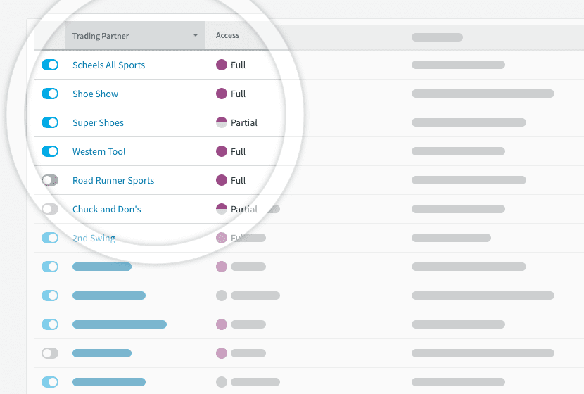This screenshot has width=584, height=394.
Task: Click access icon for 2nd Swing
Action: (x=222, y=238)
